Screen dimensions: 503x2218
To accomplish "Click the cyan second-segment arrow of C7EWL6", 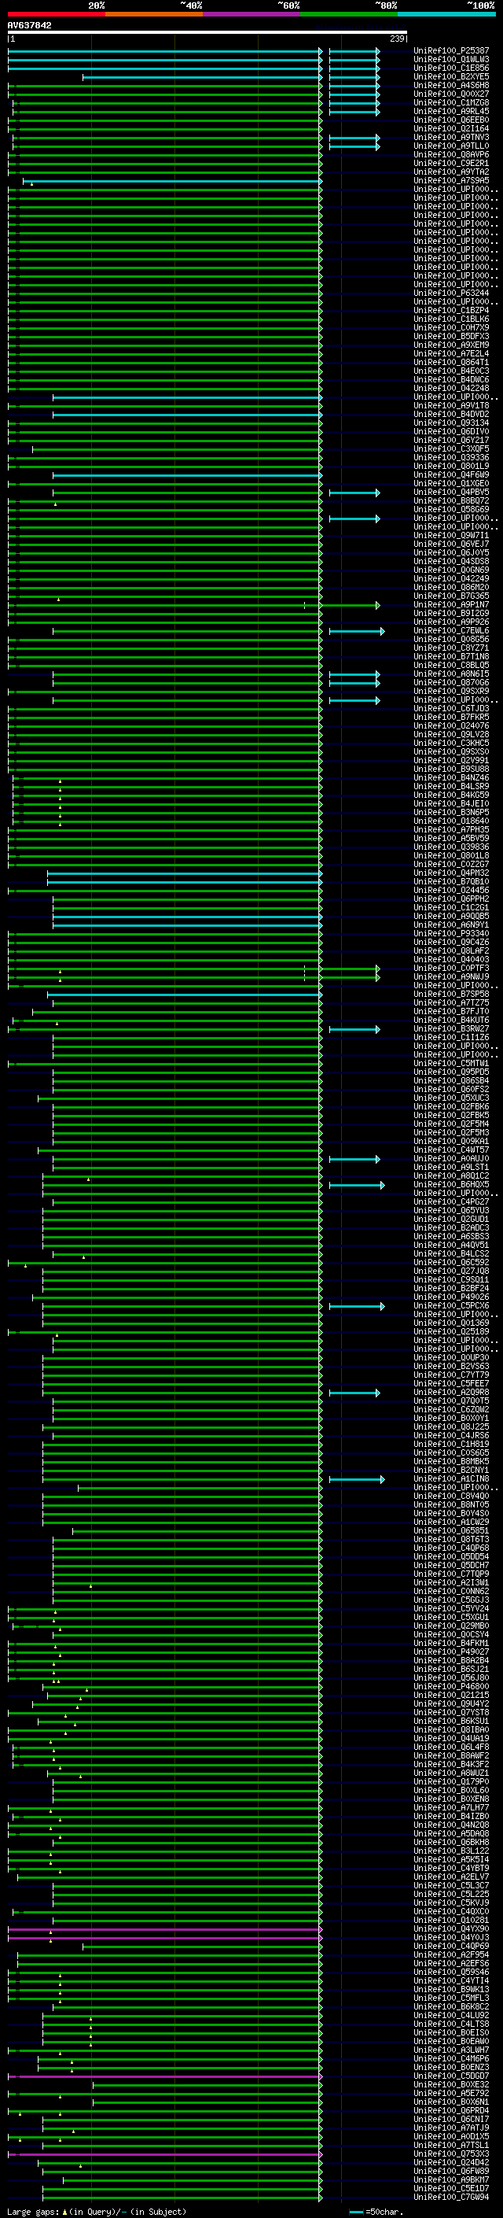I will point(357,631).
